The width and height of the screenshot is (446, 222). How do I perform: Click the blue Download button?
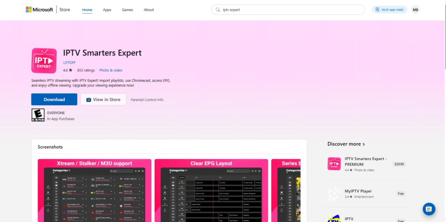click(54, 100)
